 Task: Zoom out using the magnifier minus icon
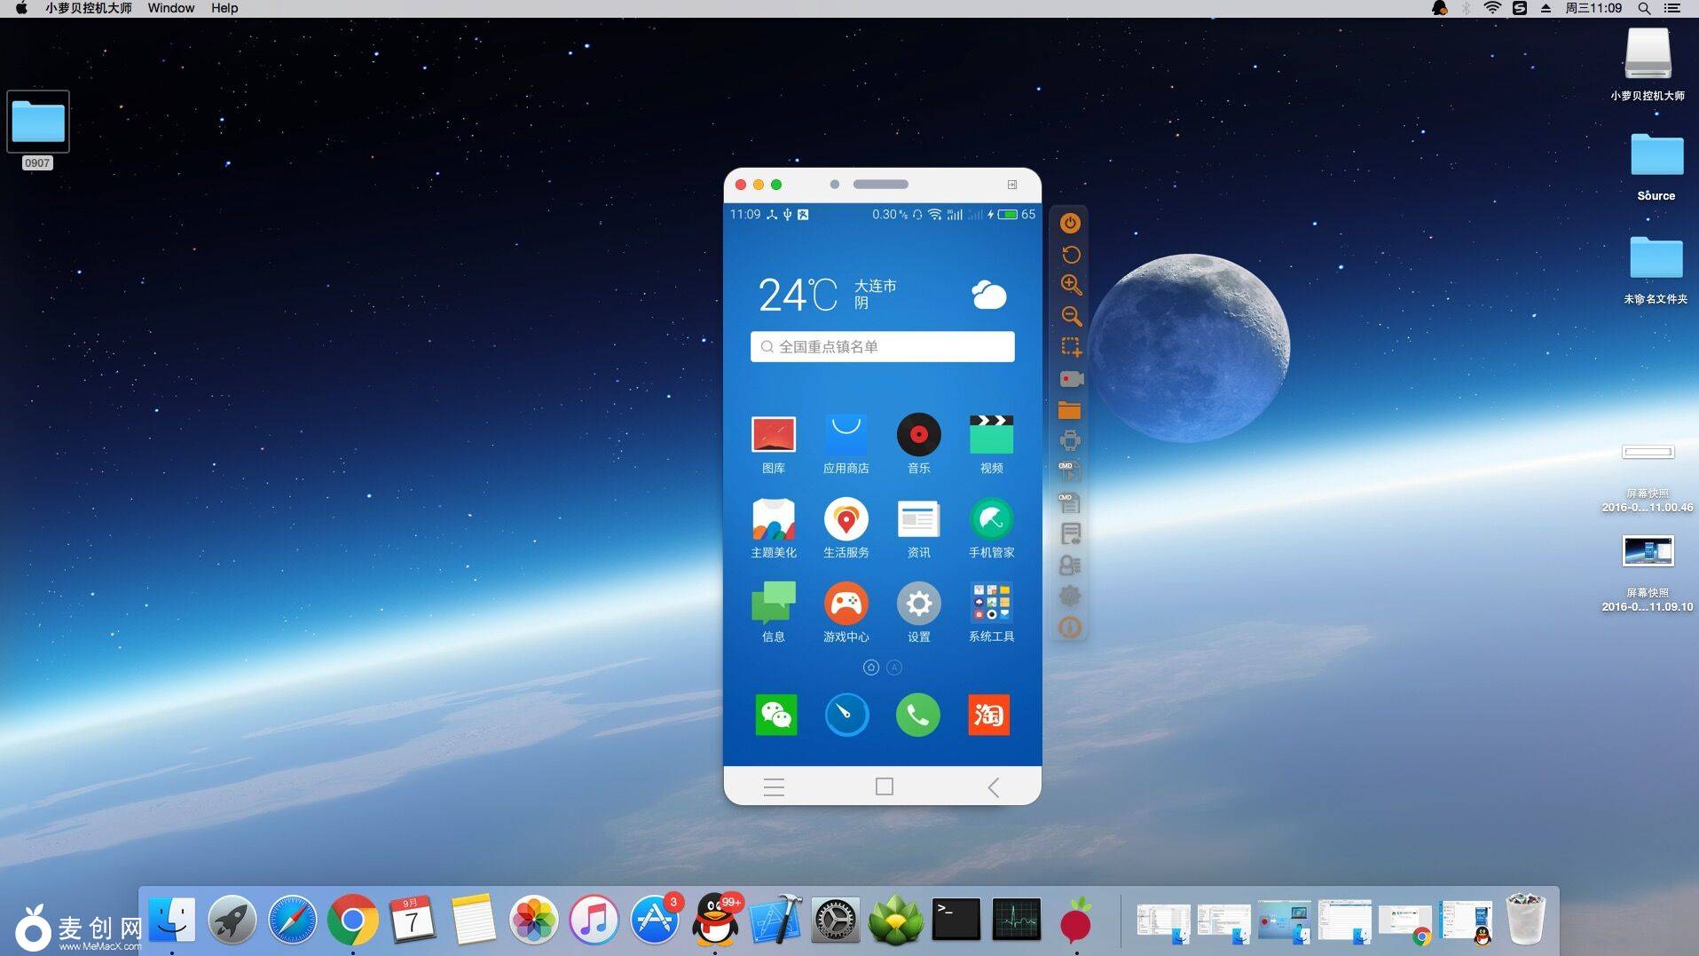pyautogui.click(x=1070, y=316)
